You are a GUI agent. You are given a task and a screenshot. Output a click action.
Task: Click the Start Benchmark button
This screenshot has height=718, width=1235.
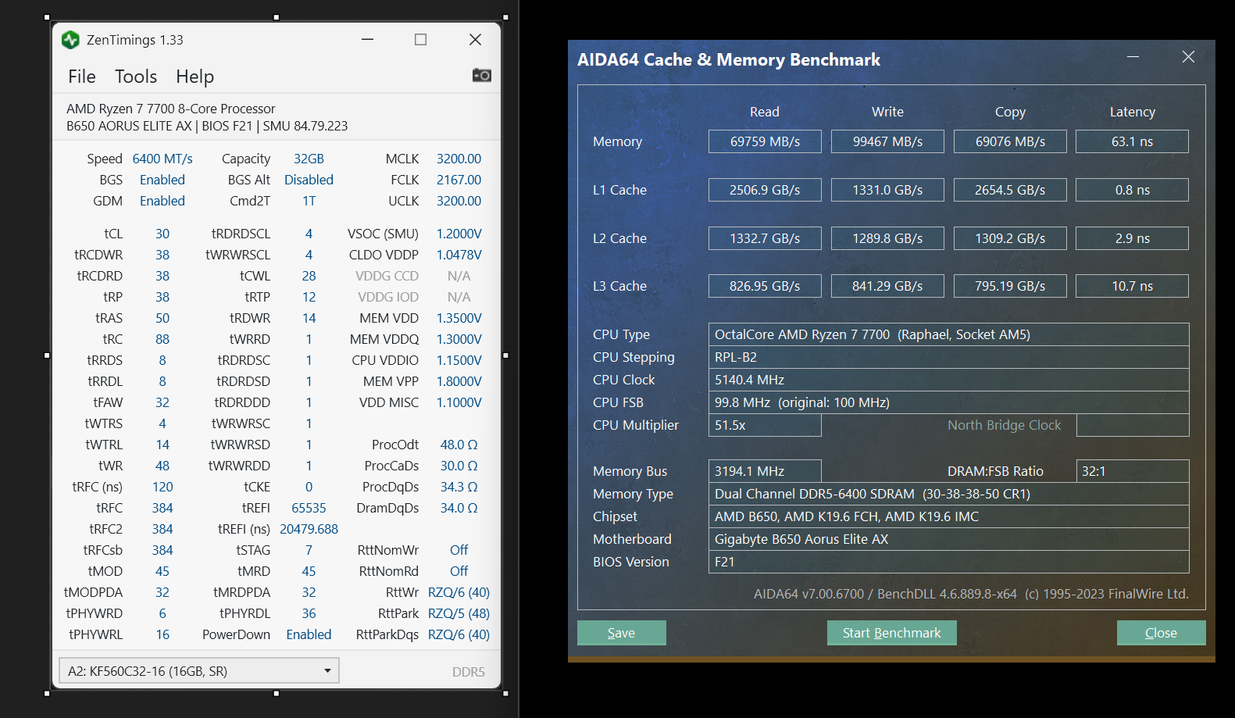(x=891, y=633)
